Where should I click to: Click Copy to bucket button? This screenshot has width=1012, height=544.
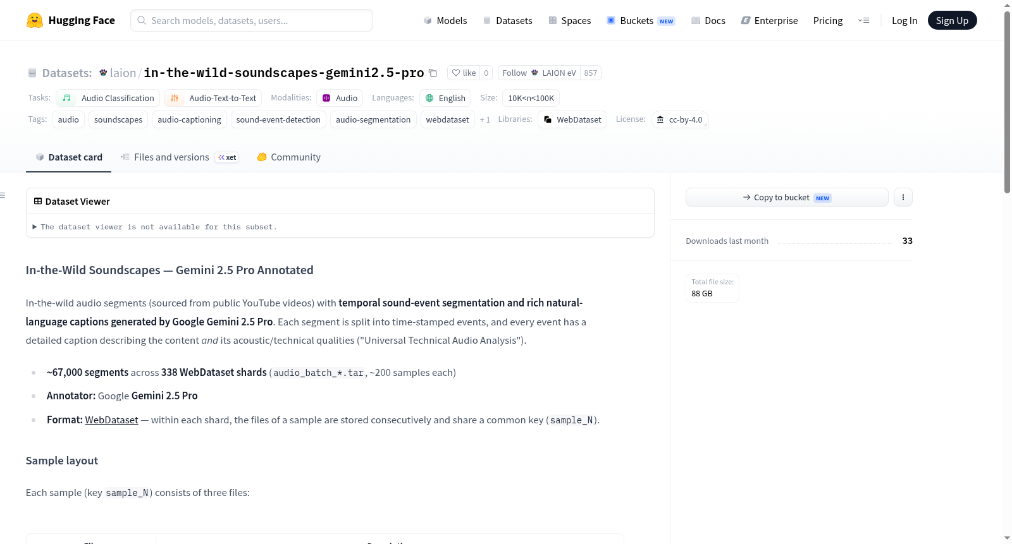pos(787,197)
